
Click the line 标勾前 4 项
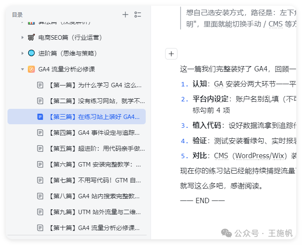pyautogui.click(x=211, y=110)
